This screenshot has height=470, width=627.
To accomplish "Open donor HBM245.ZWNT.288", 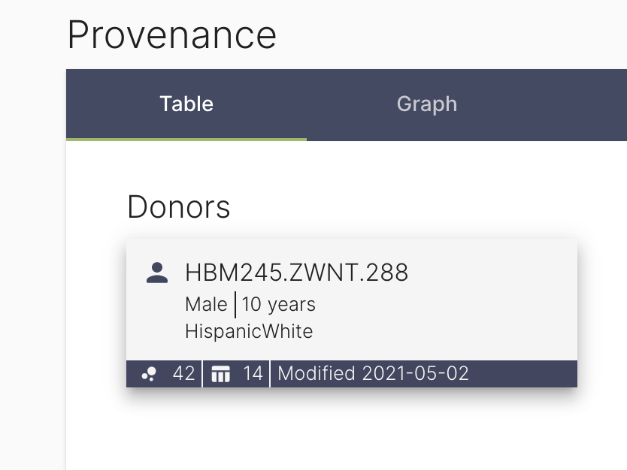I will [296, 273].
